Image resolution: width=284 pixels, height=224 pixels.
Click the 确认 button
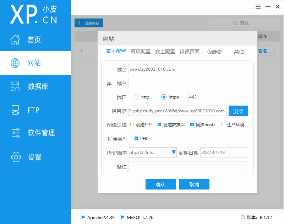point(160,184)
